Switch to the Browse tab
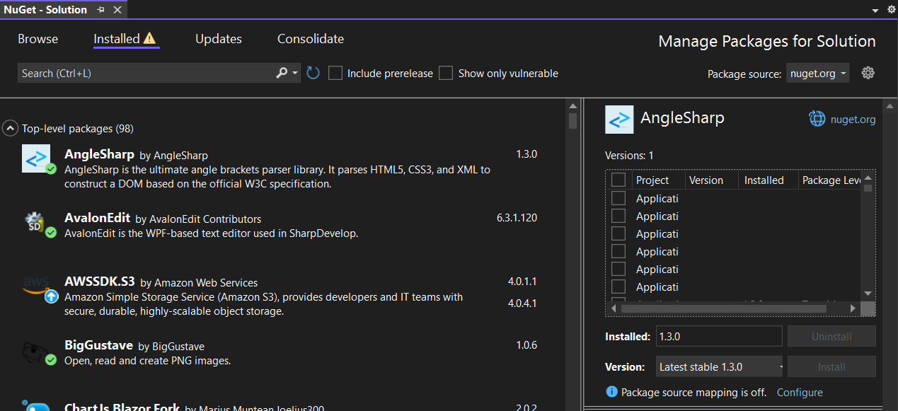The image size is (898, 411). pos(38,39)
